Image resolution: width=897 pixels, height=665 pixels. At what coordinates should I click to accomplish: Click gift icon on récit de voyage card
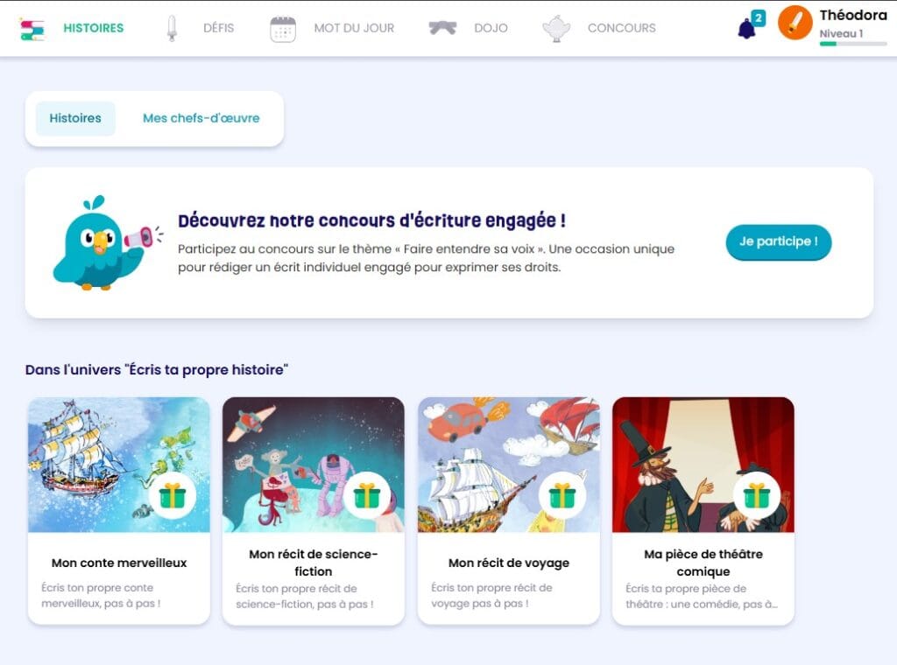tap(562, 496)
